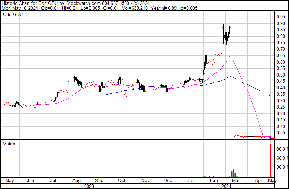Click the 0.75 price axis label
The image size is (289, 189).
(281, 43)
